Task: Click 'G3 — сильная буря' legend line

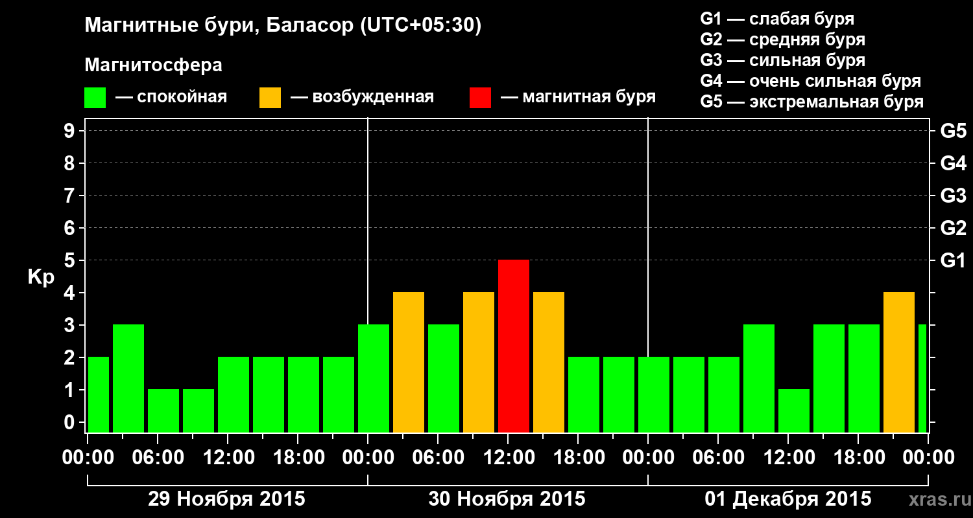Action: pyautogui.click(x=782, y=60)
